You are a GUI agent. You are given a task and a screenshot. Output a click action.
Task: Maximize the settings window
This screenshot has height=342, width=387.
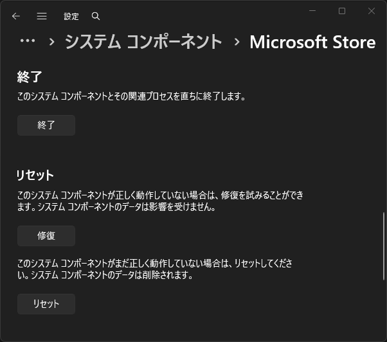pos(342,11)
